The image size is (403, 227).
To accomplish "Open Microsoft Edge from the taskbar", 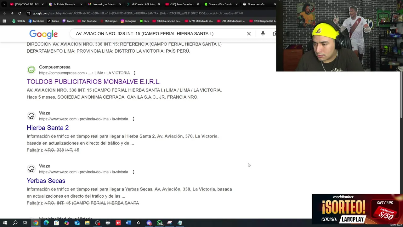I will click(x=46, y=223).
